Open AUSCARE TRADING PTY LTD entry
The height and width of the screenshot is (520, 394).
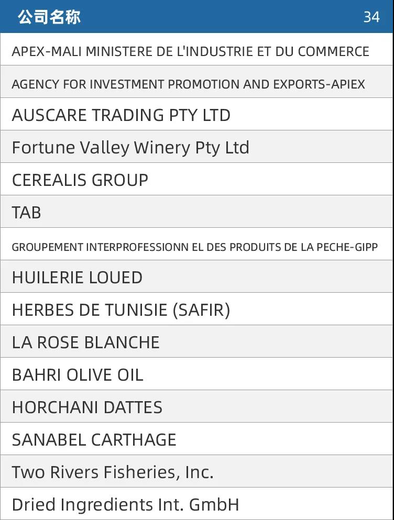pyautogui.click(x=197, y=114)
